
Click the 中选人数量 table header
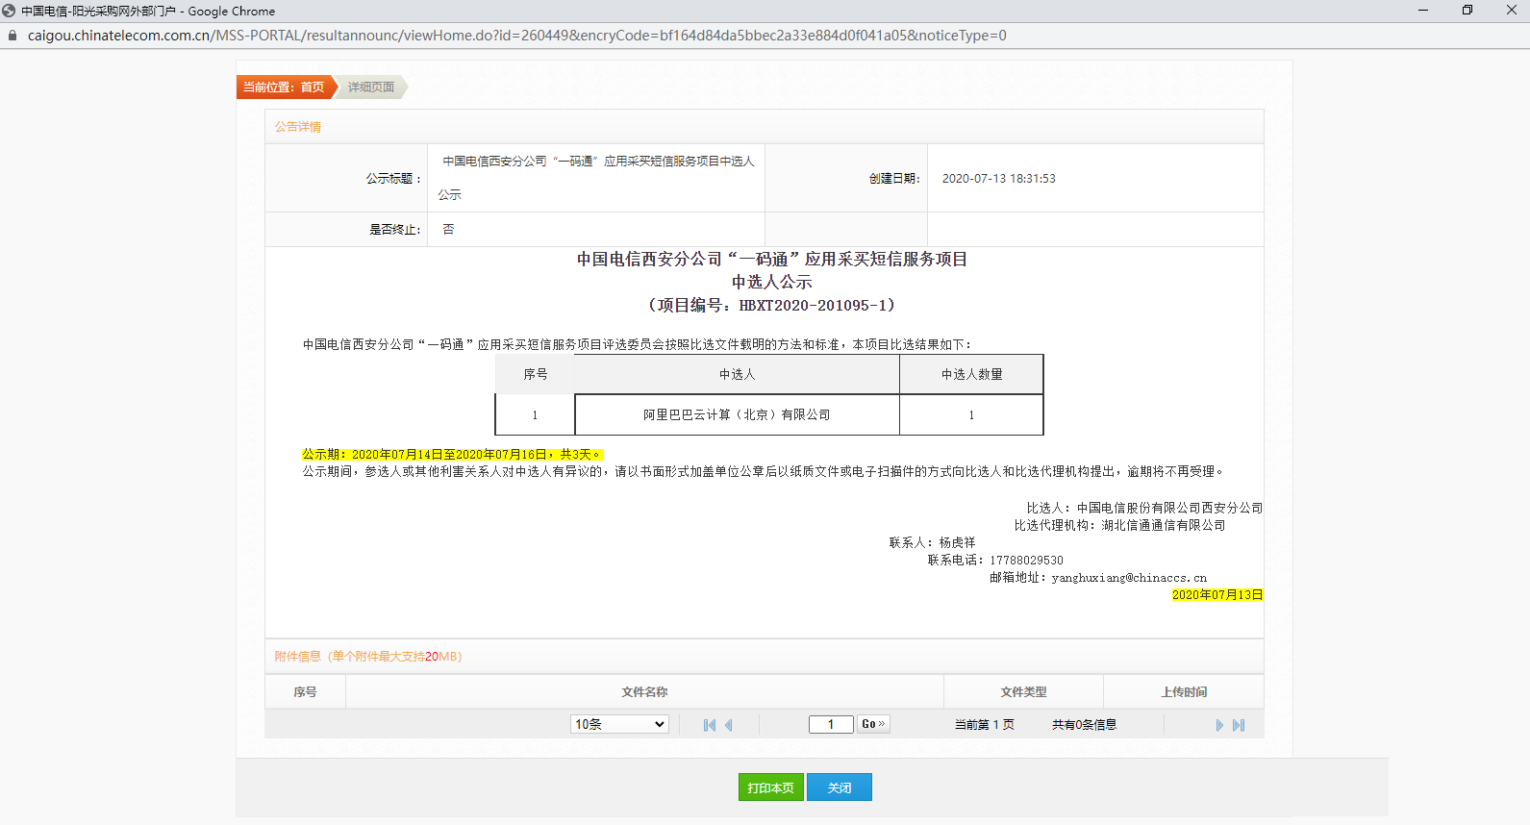[971, 375]
